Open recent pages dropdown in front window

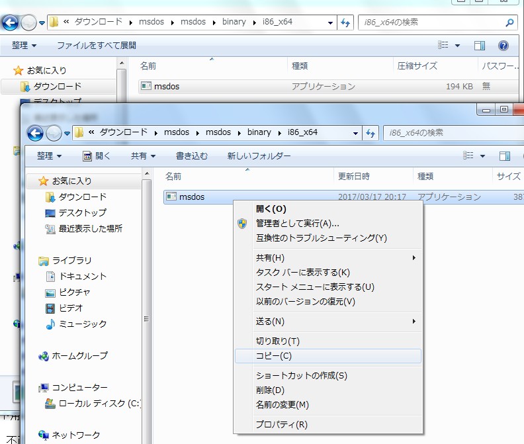pyautogui.click(x=67, y=134)
